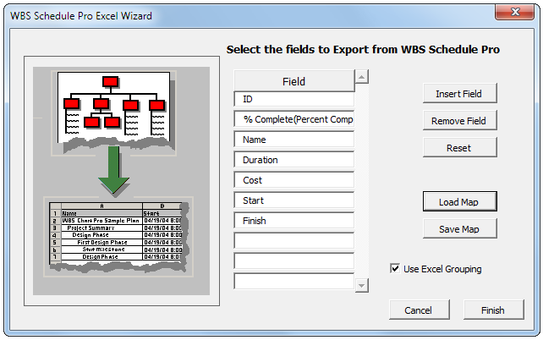This screenshot has width=543, height=340.
Task: Select the Cost field row
Action: click(294, 180)
